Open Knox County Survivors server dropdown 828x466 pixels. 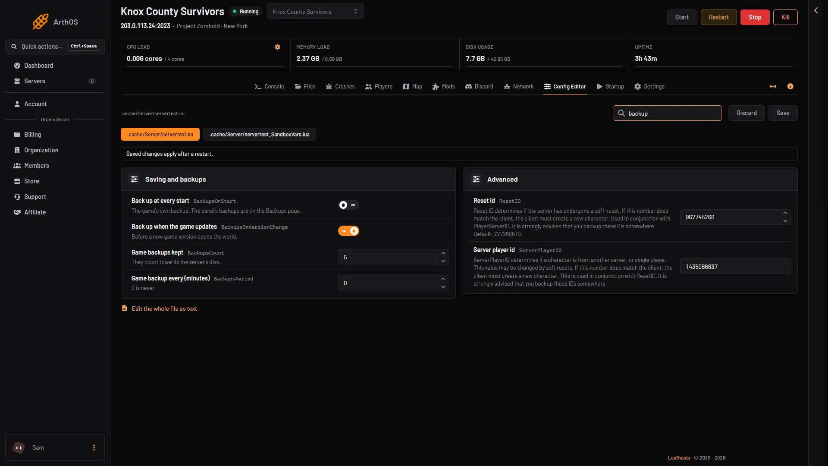click(x=315, y=11)
